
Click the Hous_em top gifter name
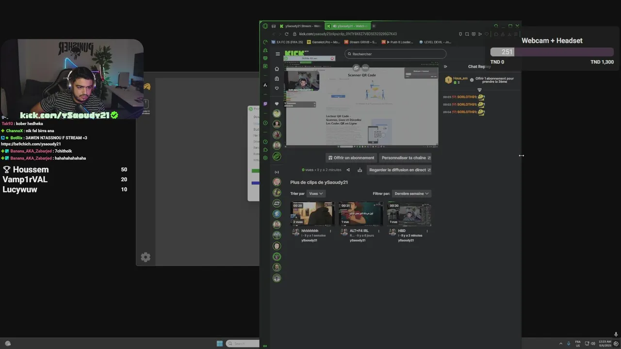460,78
